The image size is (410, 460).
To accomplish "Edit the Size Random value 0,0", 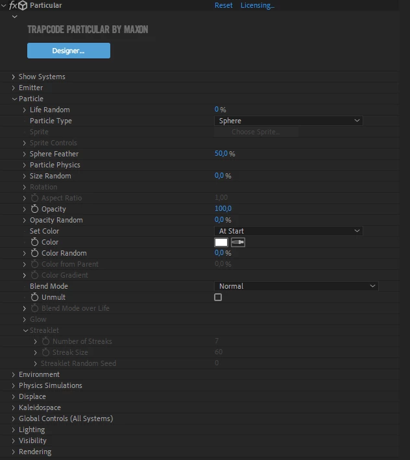I will coord(219,175).
